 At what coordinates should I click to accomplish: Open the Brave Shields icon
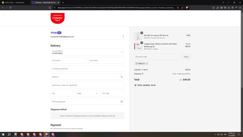[187, 8]
